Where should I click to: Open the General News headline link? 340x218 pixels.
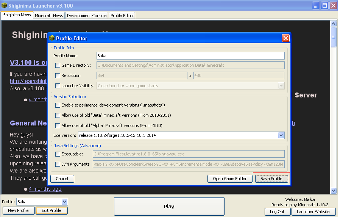(29, 124)
